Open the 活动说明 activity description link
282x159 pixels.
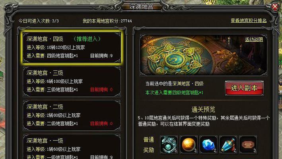(254, 39)
